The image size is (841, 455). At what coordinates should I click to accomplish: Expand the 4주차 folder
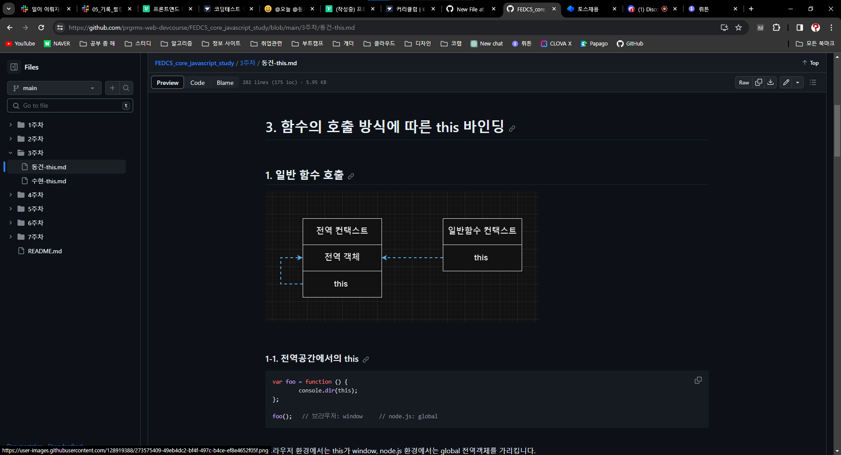coord(11,195)
